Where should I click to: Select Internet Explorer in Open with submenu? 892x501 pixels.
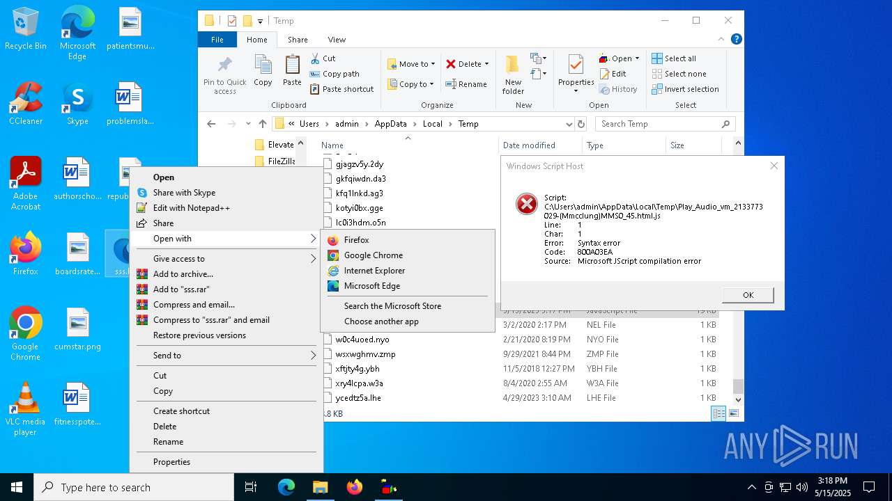408,271
